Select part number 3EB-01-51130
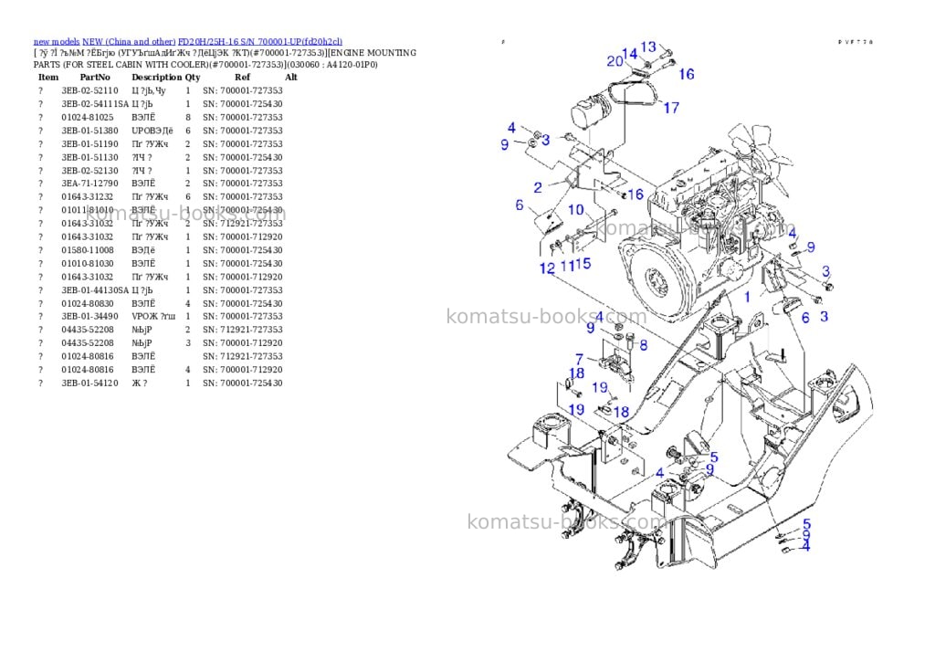The image size is (935, 662). coord(90,157)
